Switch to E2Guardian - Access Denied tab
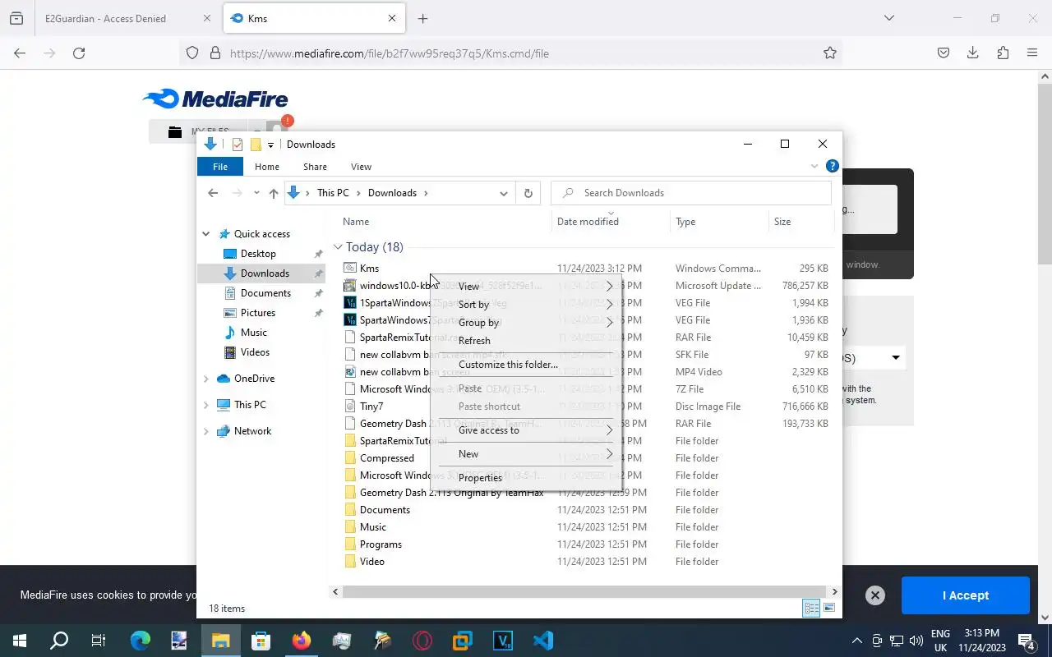 point(127,18)
